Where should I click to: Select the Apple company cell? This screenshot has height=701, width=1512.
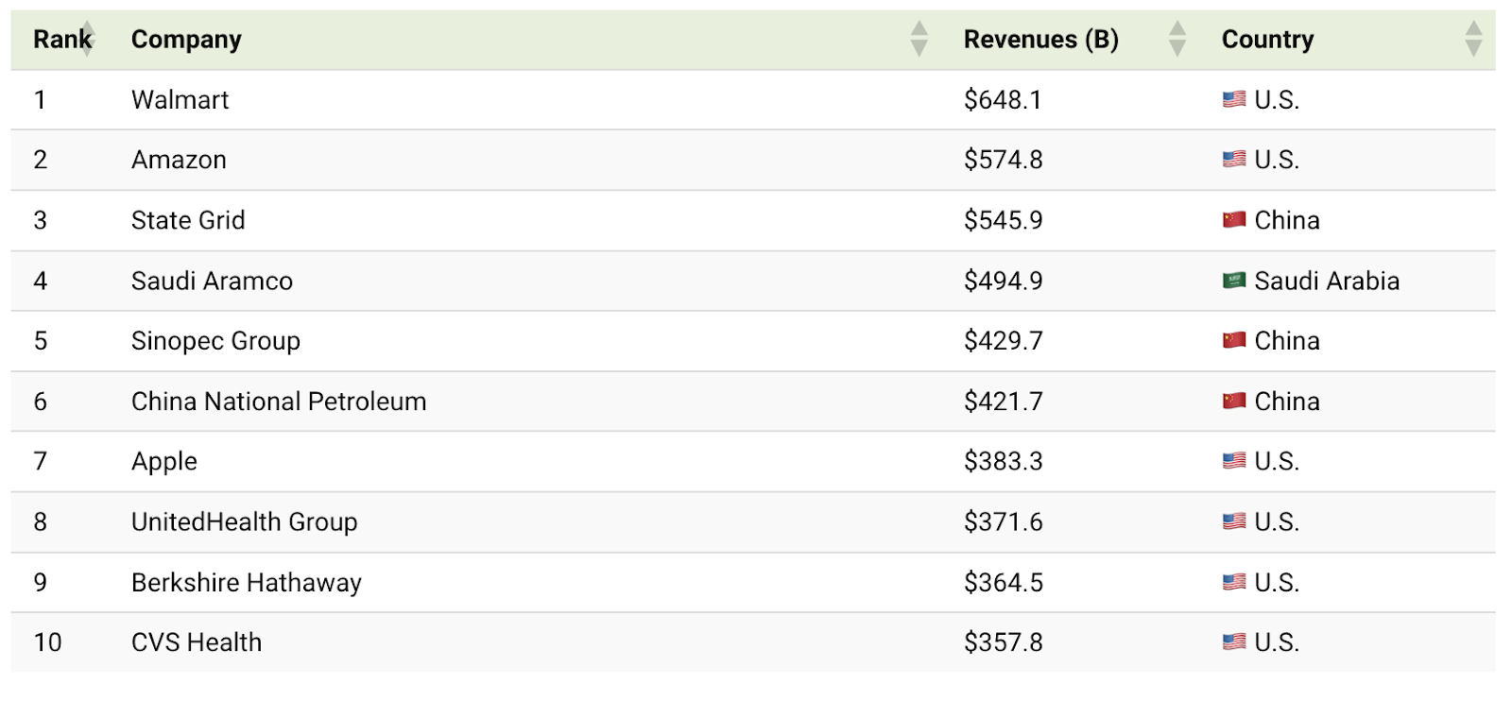click(x=164, y=462)
